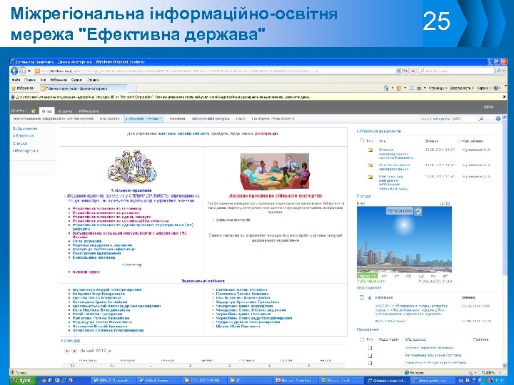The height and width of the screenshot is (385, 514).
Task: Click into the URL address bar
Action: coord(215,71)
